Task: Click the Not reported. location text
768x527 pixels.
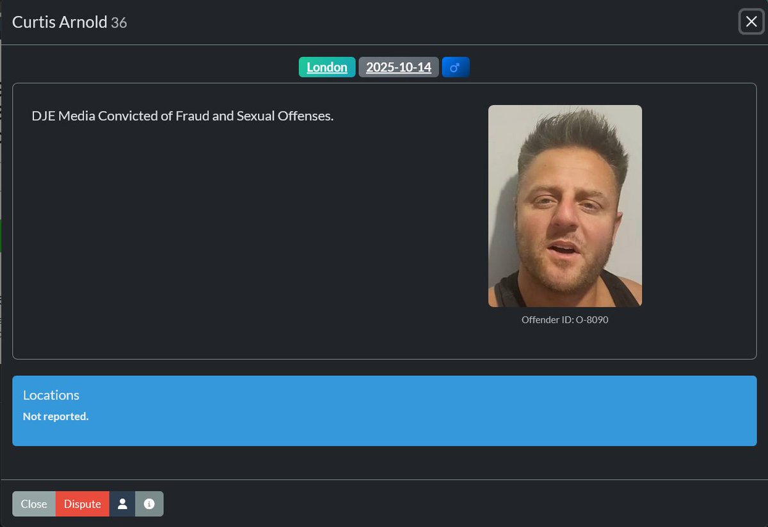Action: tap(56, 416)
